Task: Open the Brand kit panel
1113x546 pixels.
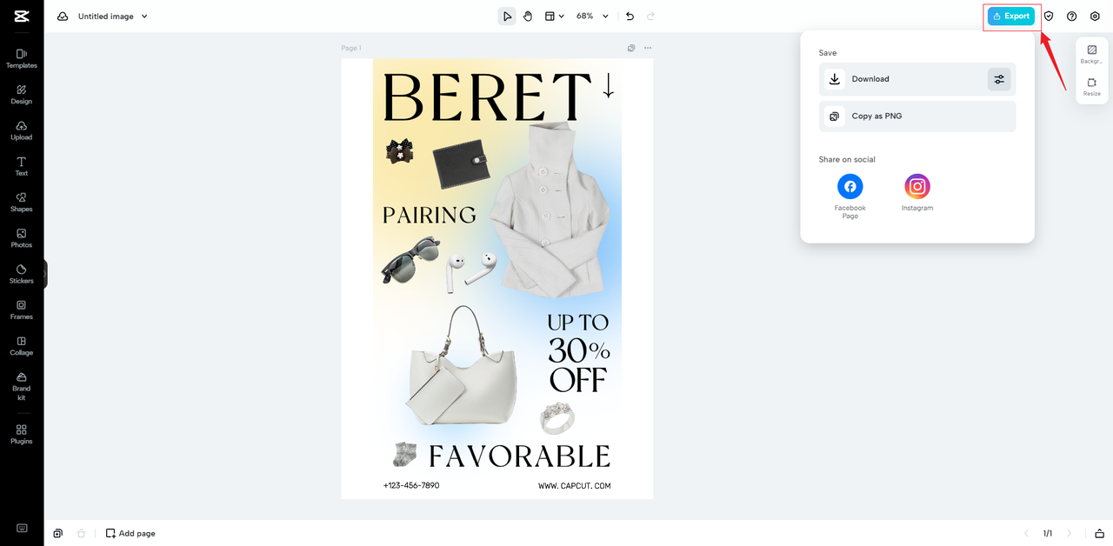Action: coord(21,387)
